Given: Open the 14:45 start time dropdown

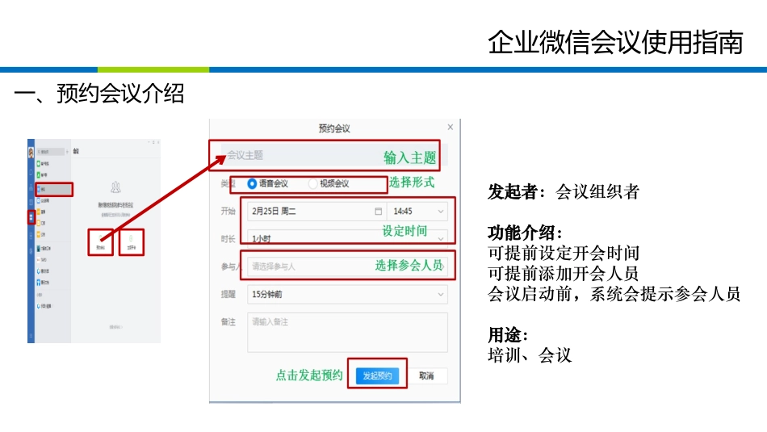Looking at the screenshot, I should coord(417,212).
